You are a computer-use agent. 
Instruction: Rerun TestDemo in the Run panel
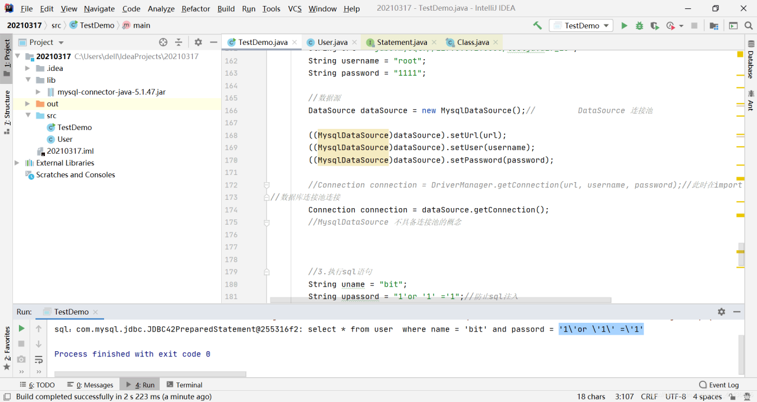click(x=21, y=328)
